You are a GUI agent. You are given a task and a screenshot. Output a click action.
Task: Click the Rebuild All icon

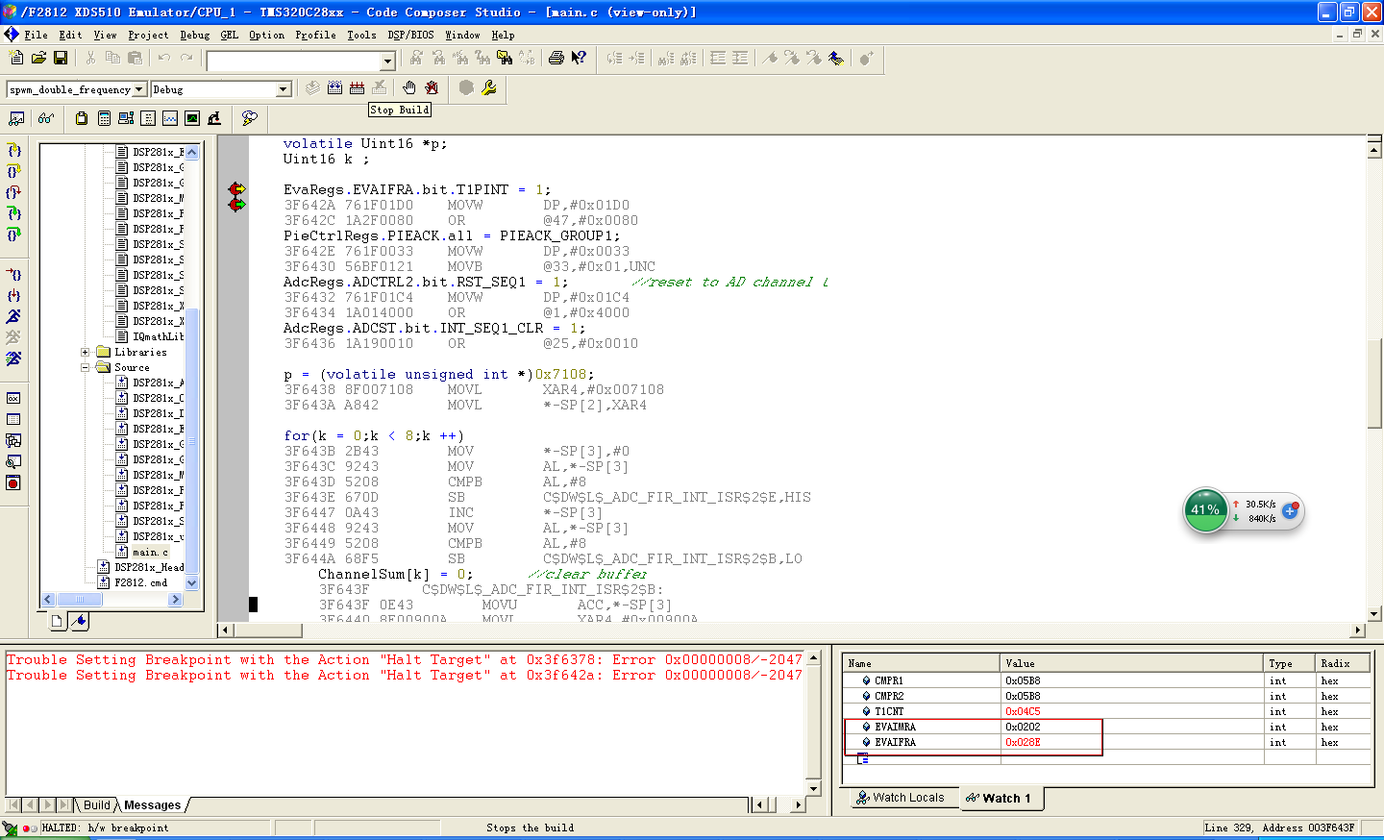coord(357,88)
